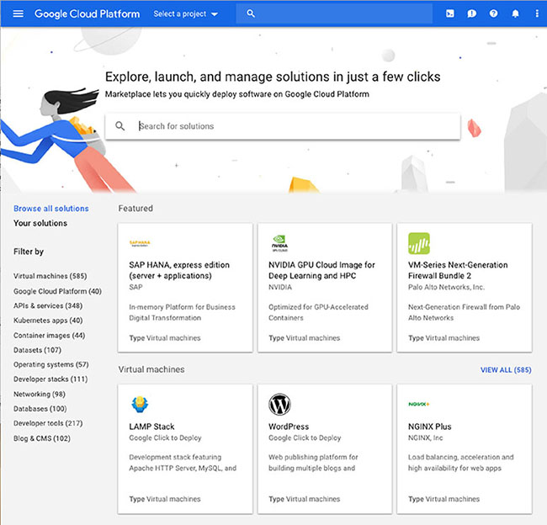Show notifications bell
The image size is (547, 525).
tap(515, 13)
